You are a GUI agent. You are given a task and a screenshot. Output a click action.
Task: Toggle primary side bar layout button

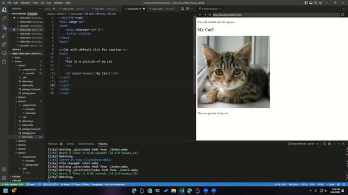(x=306, y=3)
